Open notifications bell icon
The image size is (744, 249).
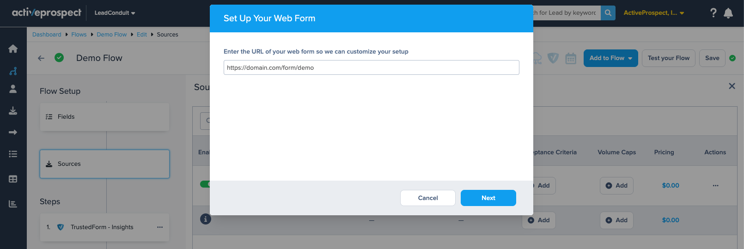click(x=728, y=13)
